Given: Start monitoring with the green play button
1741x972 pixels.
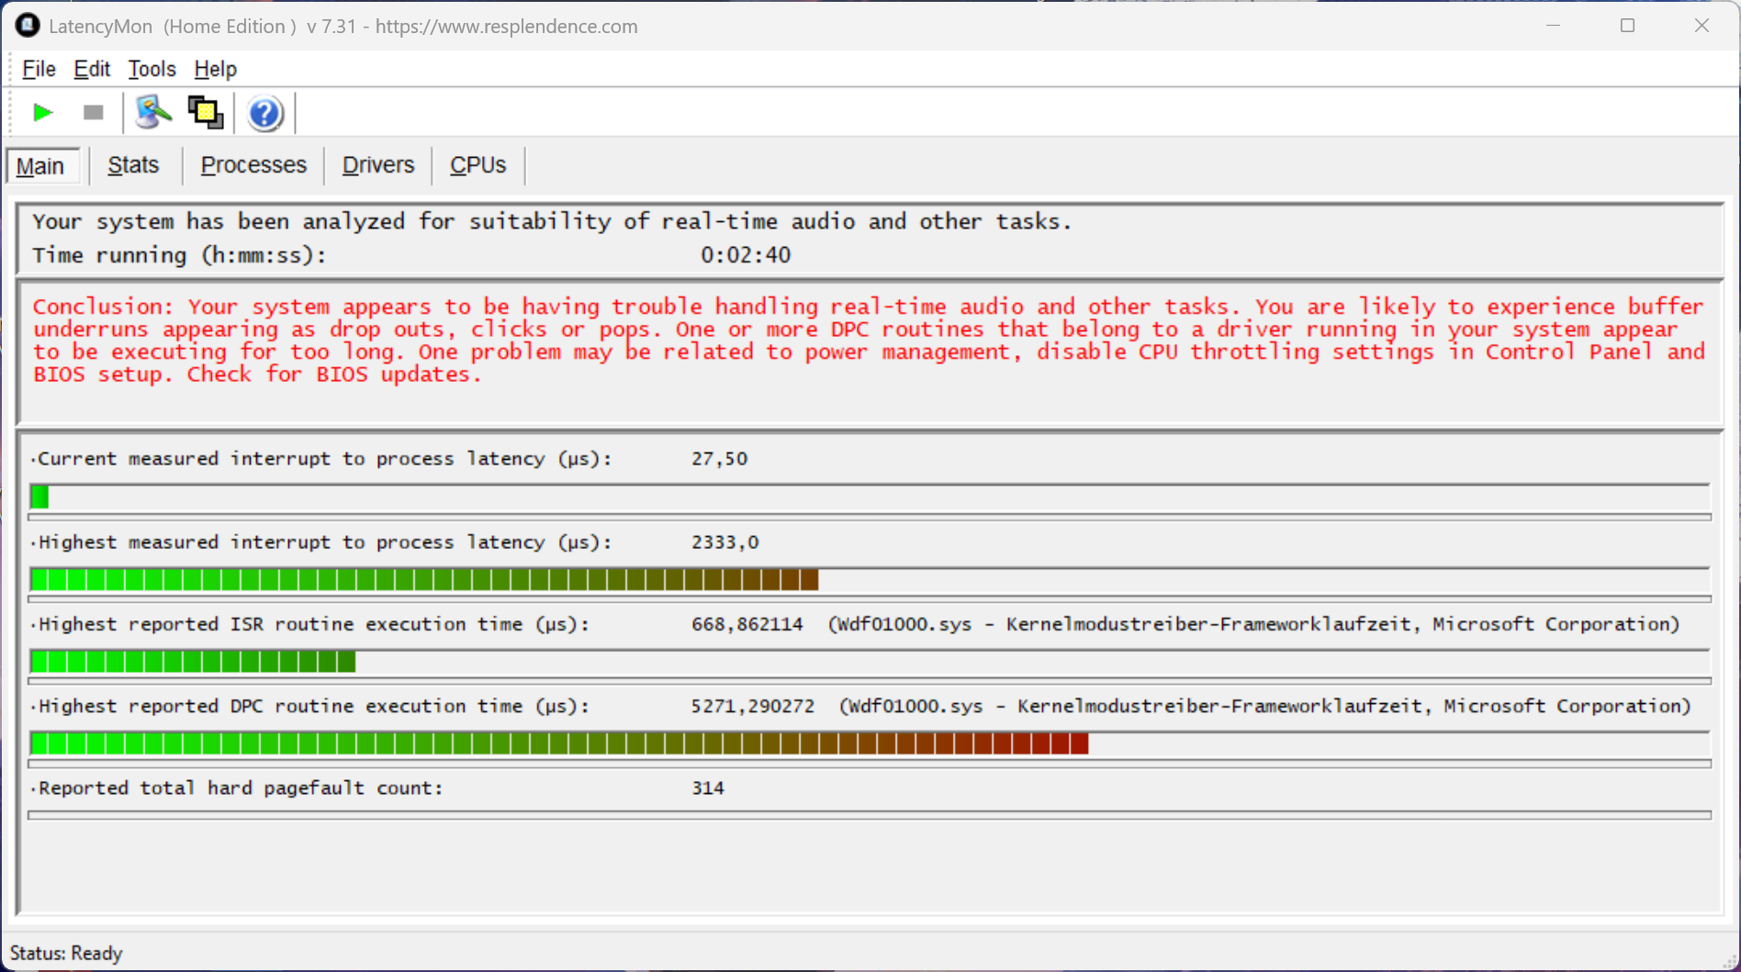Looking at the screenshot, I should pos(42,113).
